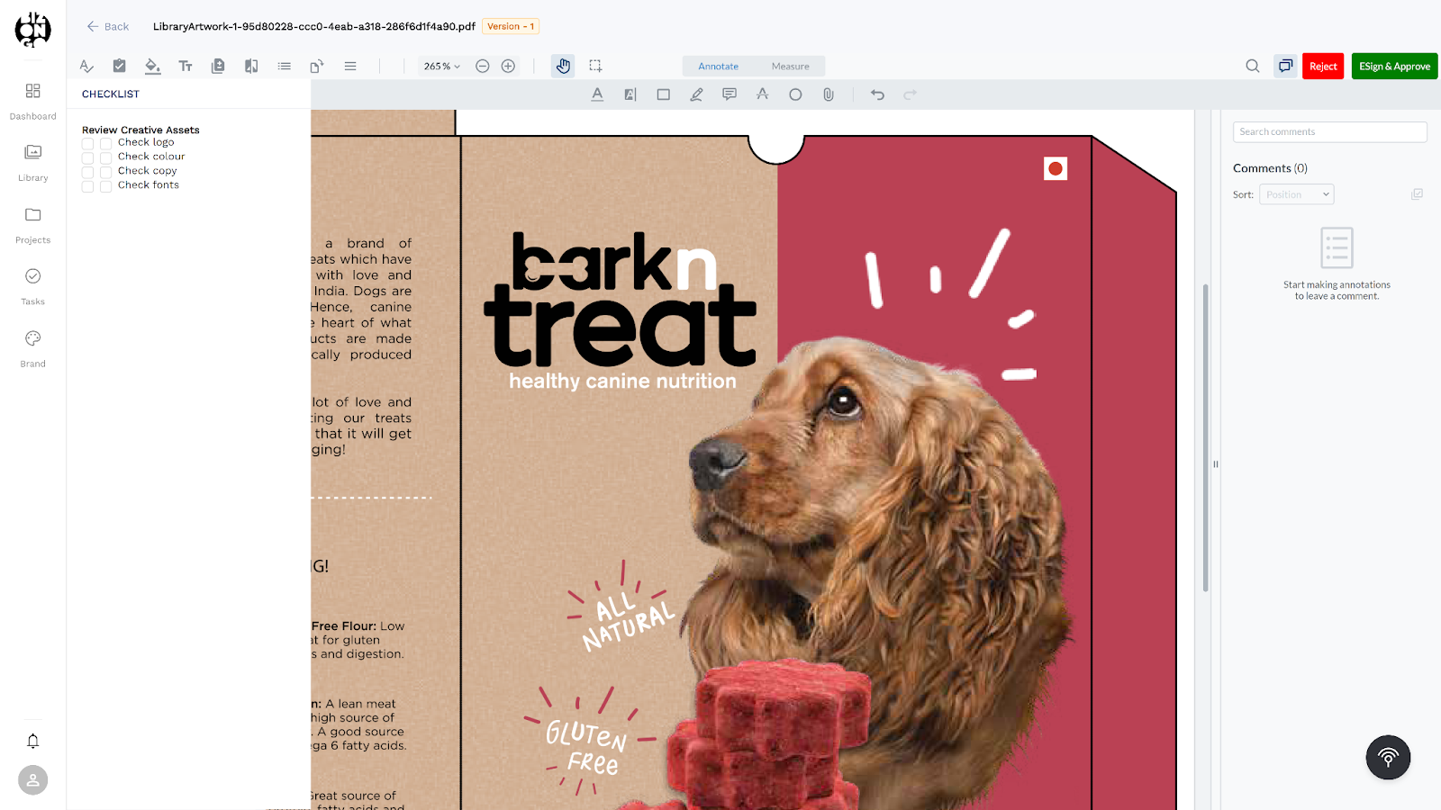Open the comments Sort dropdown
Screen dimensions: 1441x810
coord(1296,194)
